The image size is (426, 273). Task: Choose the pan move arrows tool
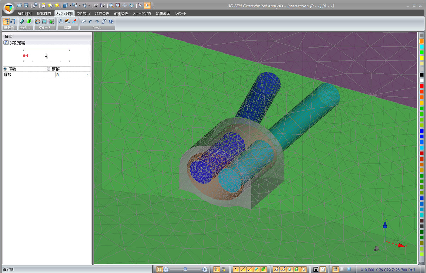[125, 5]
